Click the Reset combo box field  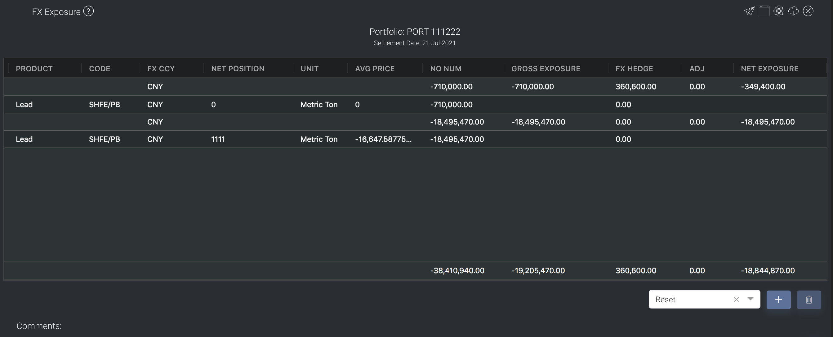704,299
